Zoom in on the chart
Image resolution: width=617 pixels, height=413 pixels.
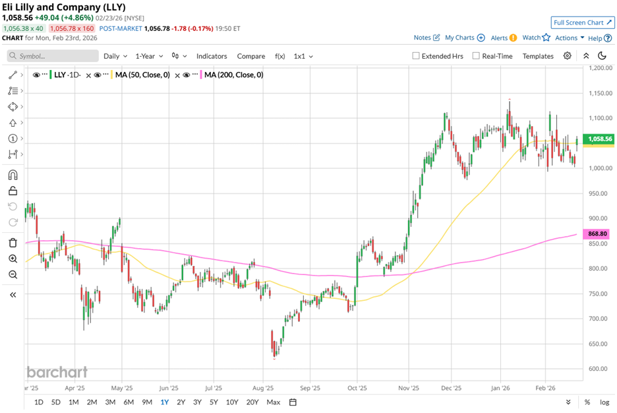coord(13,259)
